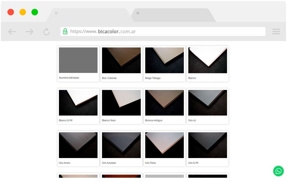Click the green padlock security icon
The image size is (287, 182).
(x=65, y=31)
